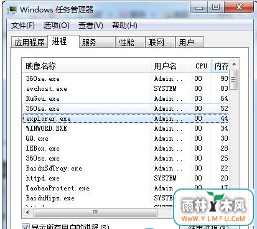The width and height of the screenshot is (257, 229).
Task: Select the KuGou.exe process
Action: [x=126, y=98]
